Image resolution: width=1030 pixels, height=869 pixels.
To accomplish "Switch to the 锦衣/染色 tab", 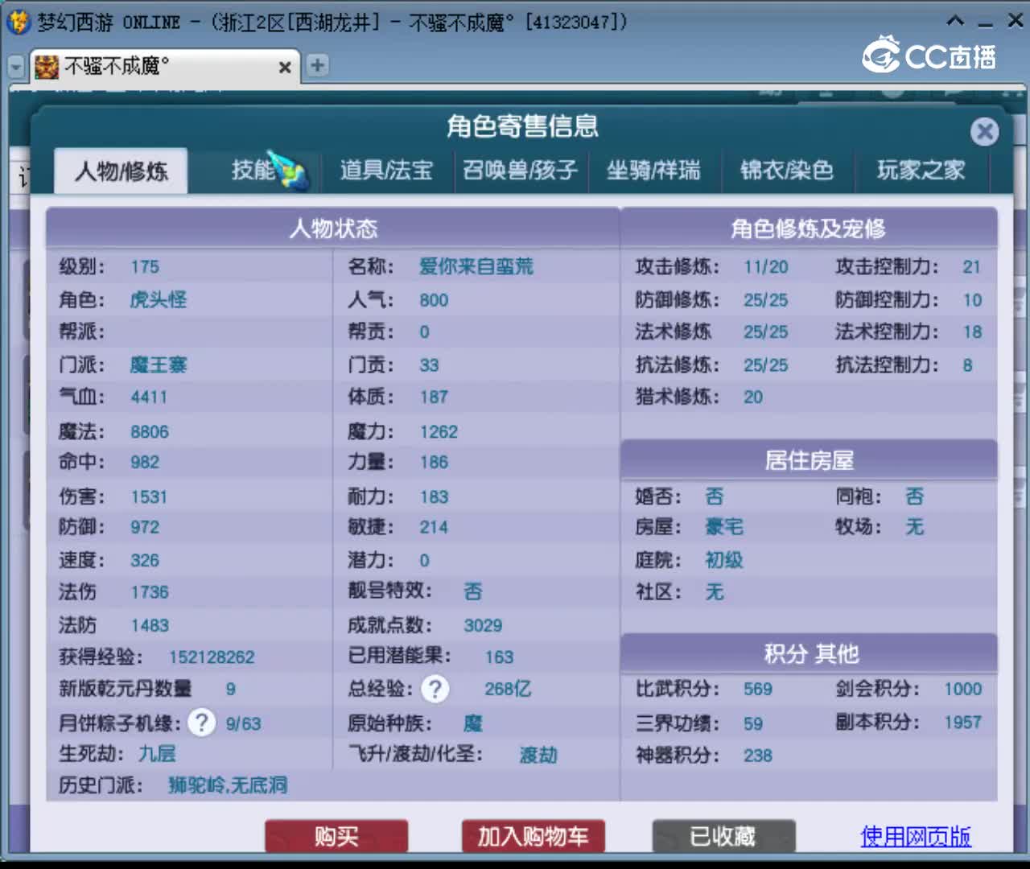I will (787, 170).
